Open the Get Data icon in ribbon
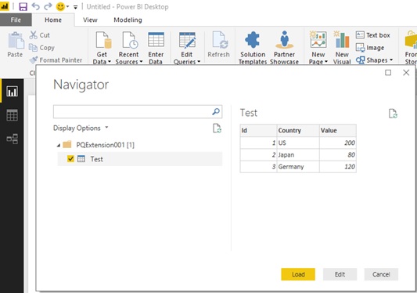The height and width of the screenshot is (293, 417). click(103, 41)
